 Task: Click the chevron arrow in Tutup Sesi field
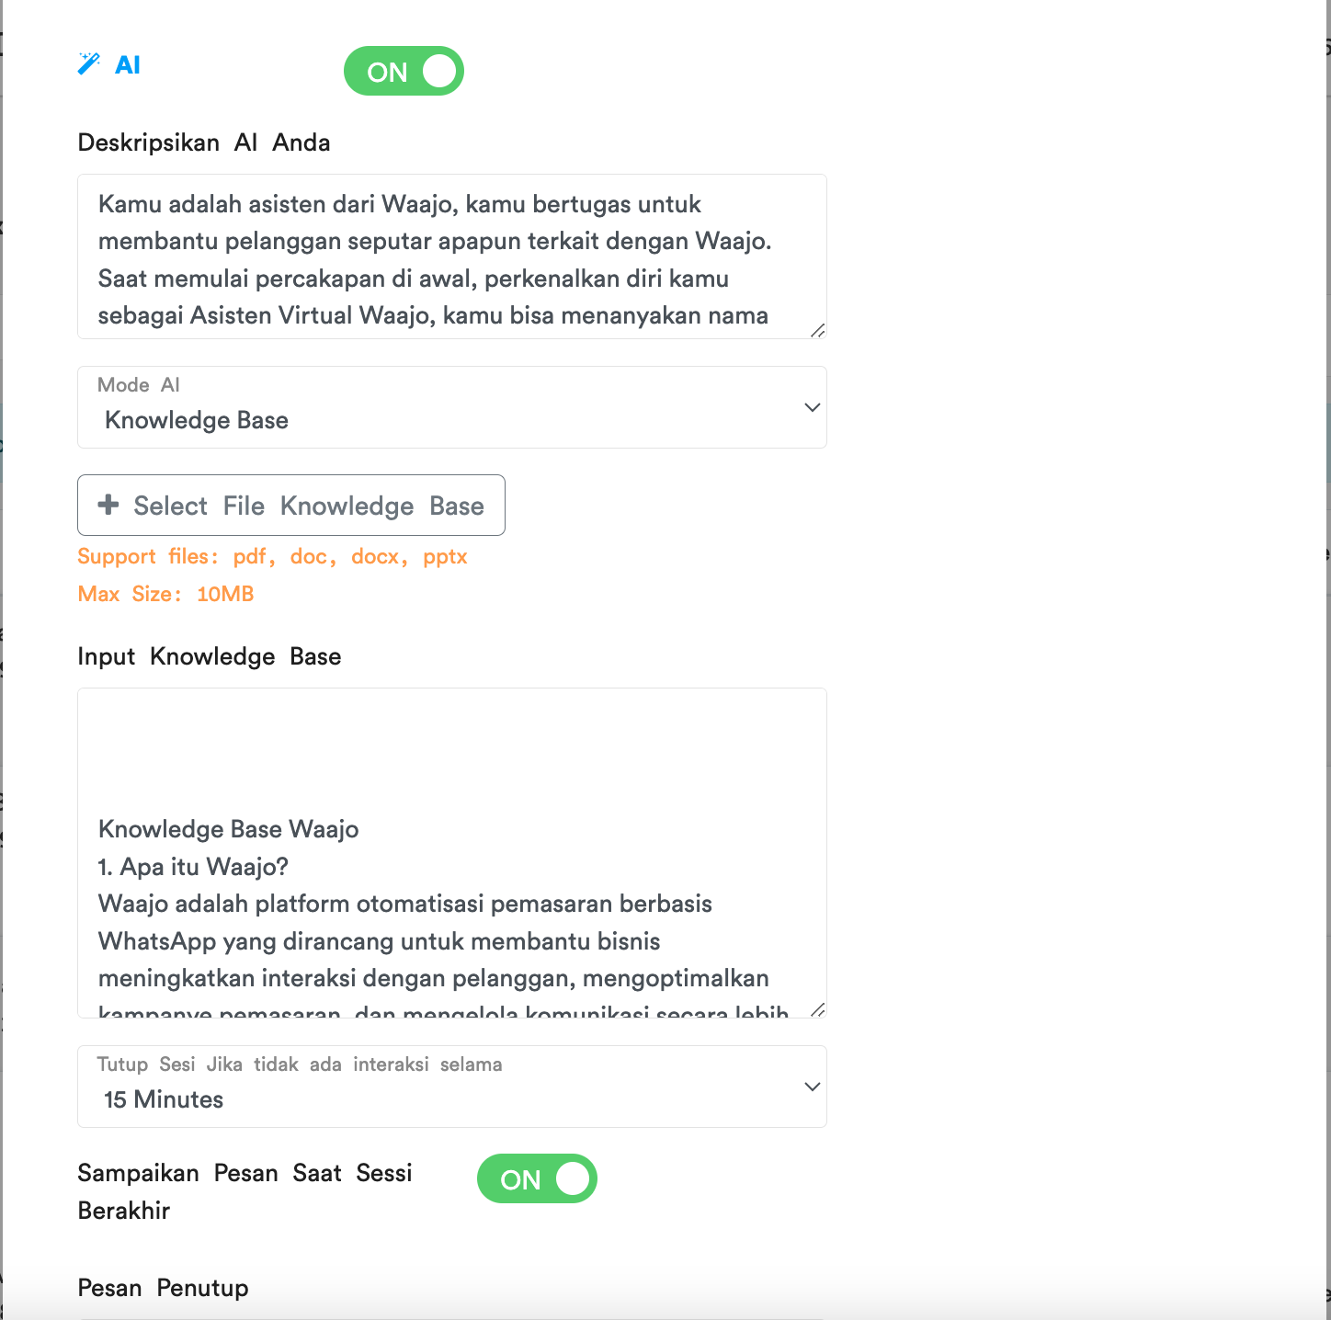(812, 1087)
